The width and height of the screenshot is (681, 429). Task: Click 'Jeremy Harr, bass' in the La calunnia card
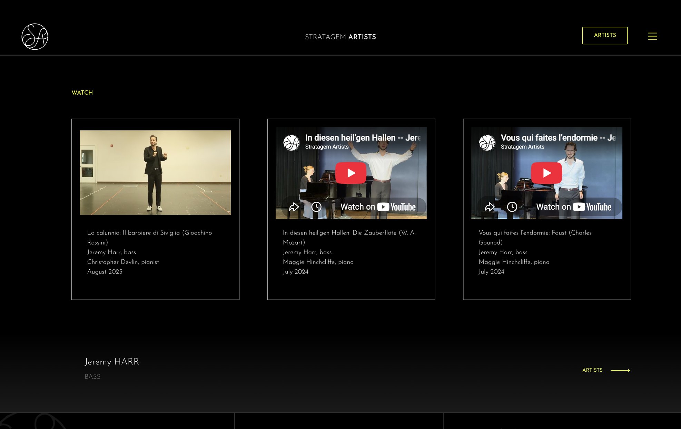[x=111, y=252]
